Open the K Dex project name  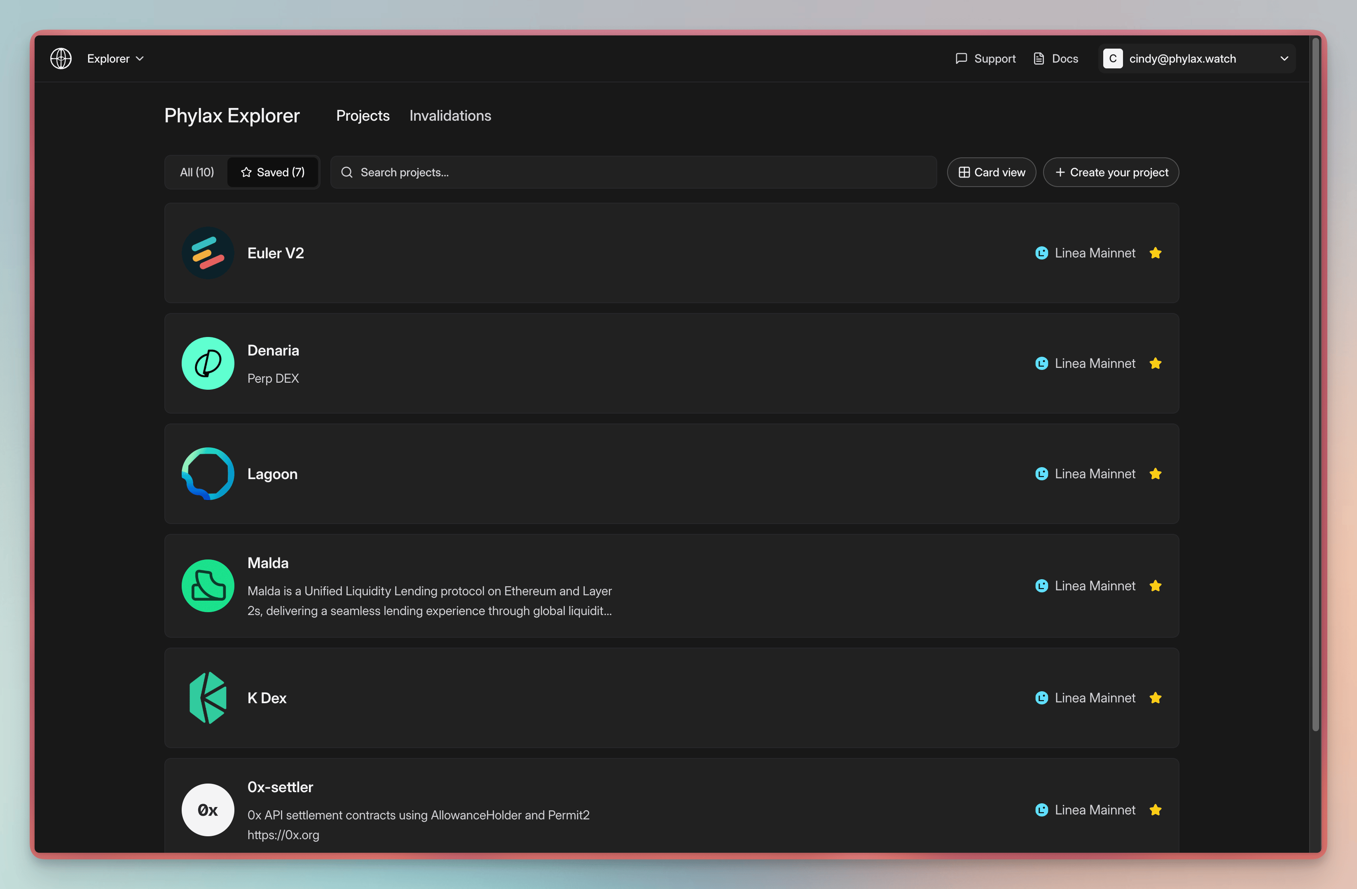266,698
